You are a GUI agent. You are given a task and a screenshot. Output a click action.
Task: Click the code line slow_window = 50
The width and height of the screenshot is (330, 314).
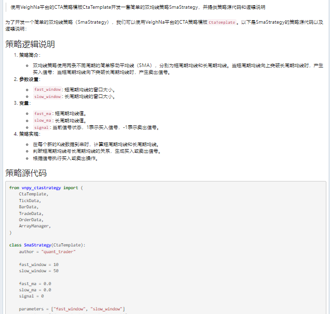click(39, 271)
